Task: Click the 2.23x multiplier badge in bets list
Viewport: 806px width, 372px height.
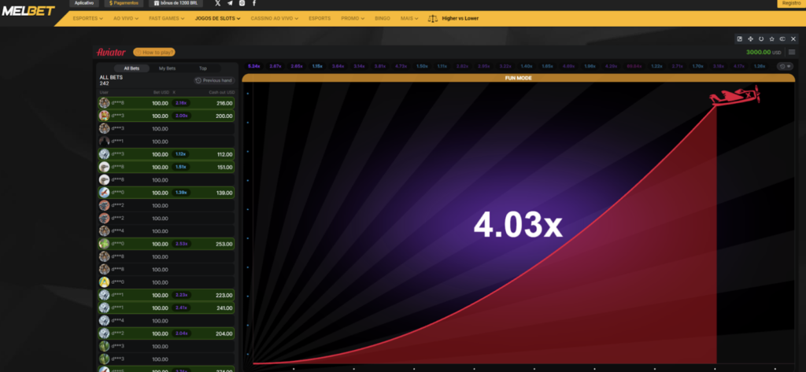Action: tap(181, 295)
